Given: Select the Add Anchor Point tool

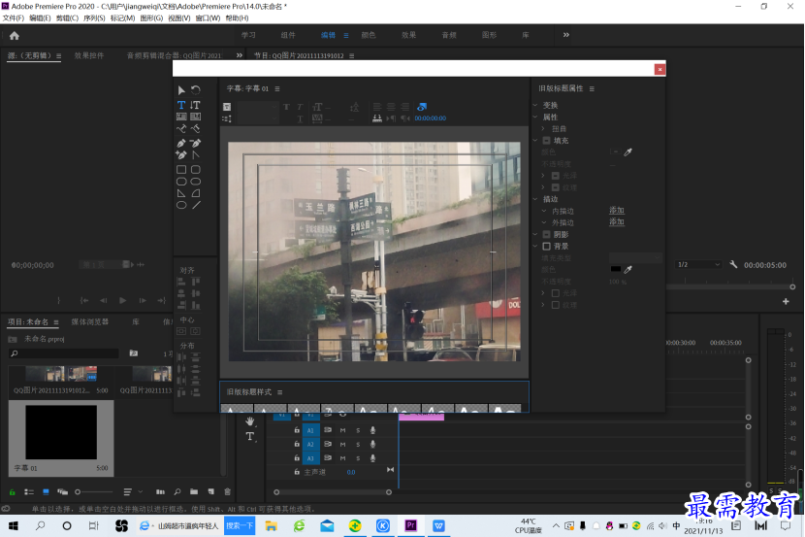Looking at the screenshot, I should [181, 154].
